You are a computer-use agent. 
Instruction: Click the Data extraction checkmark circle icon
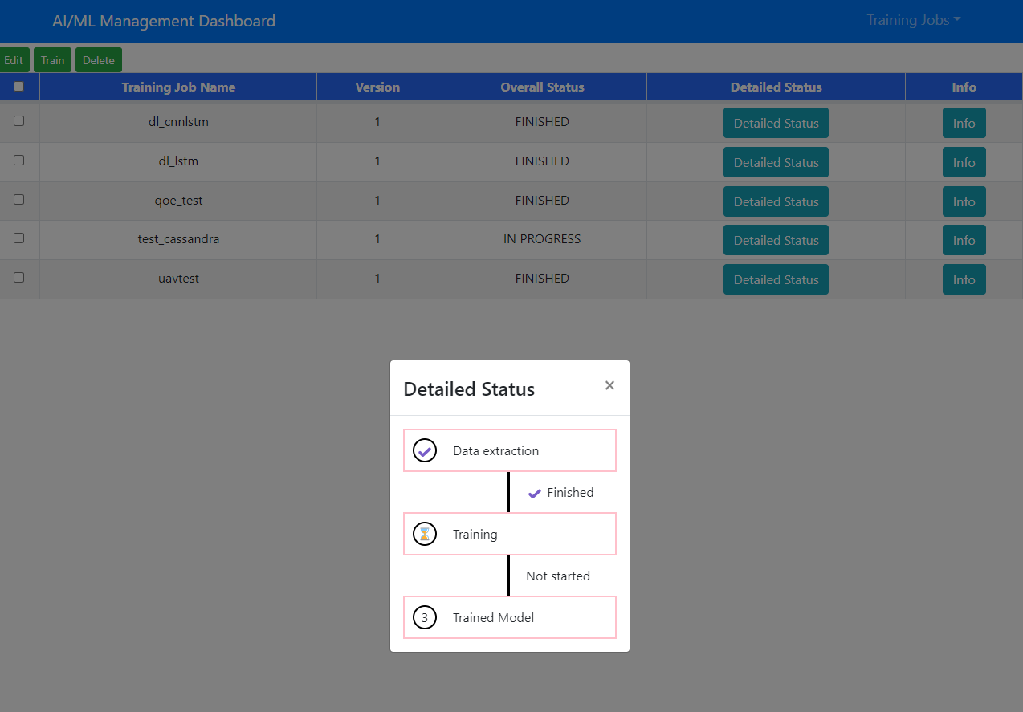tap(425, 450)
